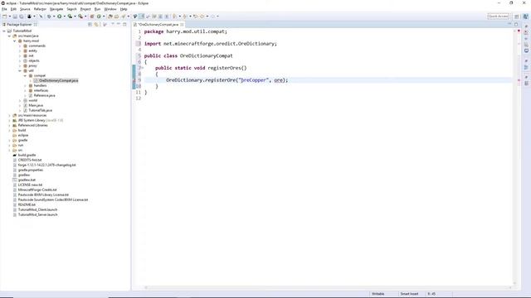
Task: Select Reference.java in the tree
Action: click(x=44, y=96)
